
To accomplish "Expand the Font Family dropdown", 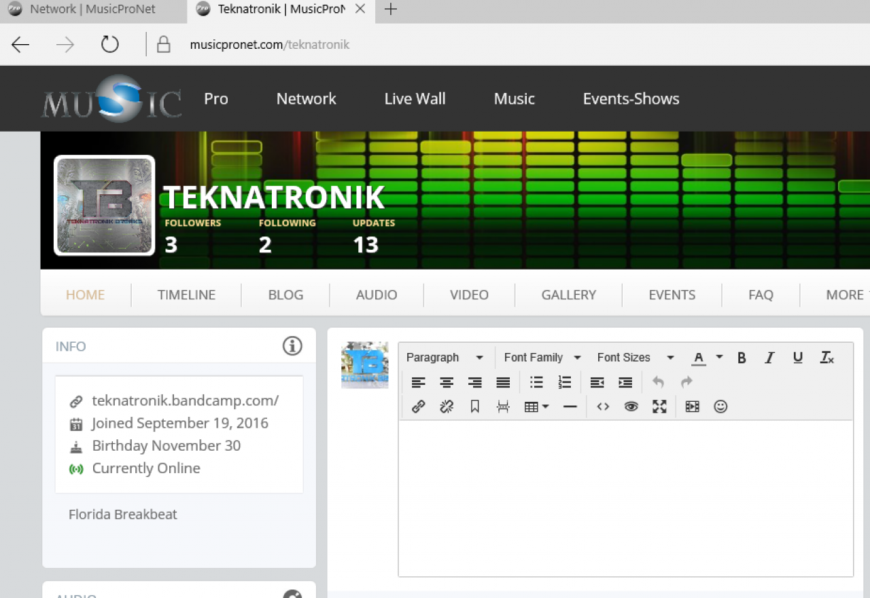I will coord(542,358).
